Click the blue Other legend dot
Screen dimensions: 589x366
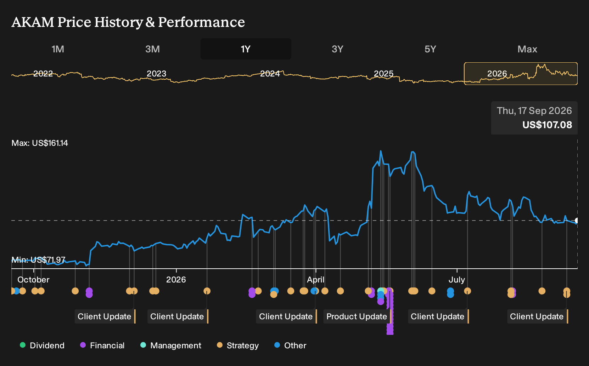coord(277,345)
